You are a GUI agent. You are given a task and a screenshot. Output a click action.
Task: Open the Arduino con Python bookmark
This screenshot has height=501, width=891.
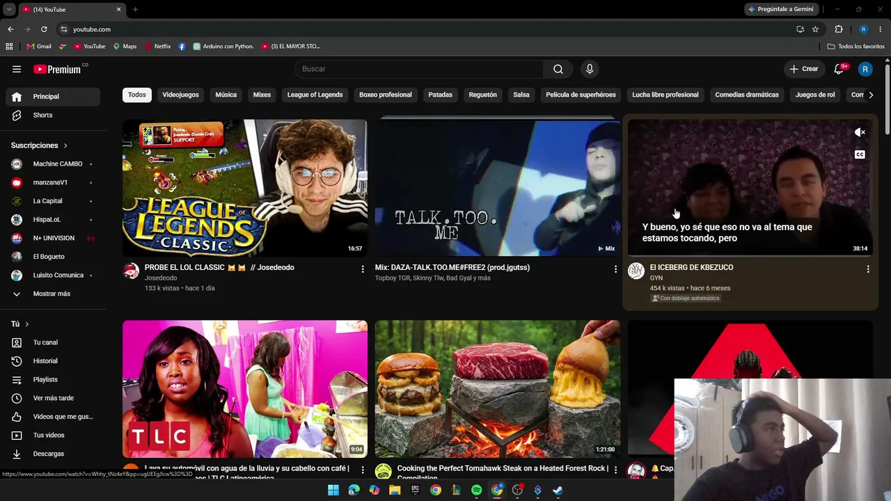pos(223,47)
